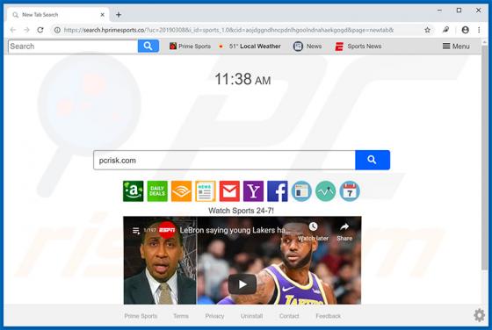Open the orange Audible shortcut icon
Screen dimensions: 492x330
(181, 191)
